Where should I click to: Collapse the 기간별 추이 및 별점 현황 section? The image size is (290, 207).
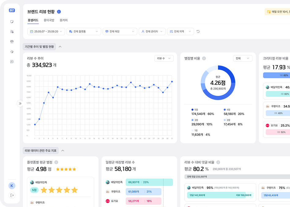point(60,47)
